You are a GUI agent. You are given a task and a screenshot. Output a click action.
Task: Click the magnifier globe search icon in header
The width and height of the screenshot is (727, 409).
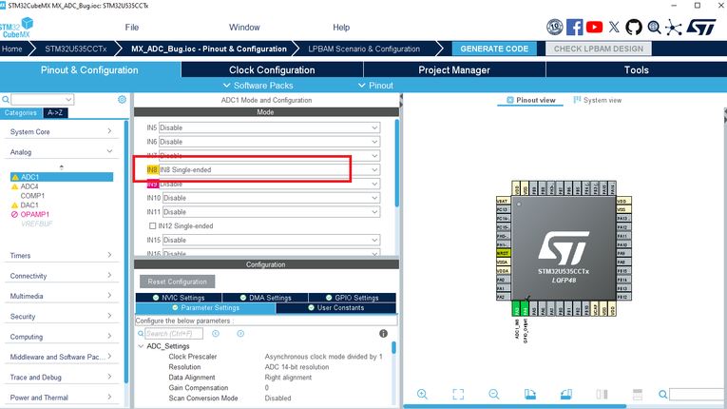[x=654, y=28]
